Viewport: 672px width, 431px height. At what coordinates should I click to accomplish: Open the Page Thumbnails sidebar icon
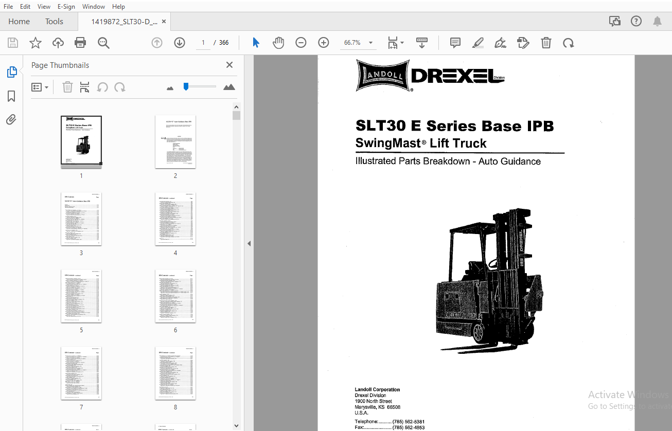click(12, 72)
